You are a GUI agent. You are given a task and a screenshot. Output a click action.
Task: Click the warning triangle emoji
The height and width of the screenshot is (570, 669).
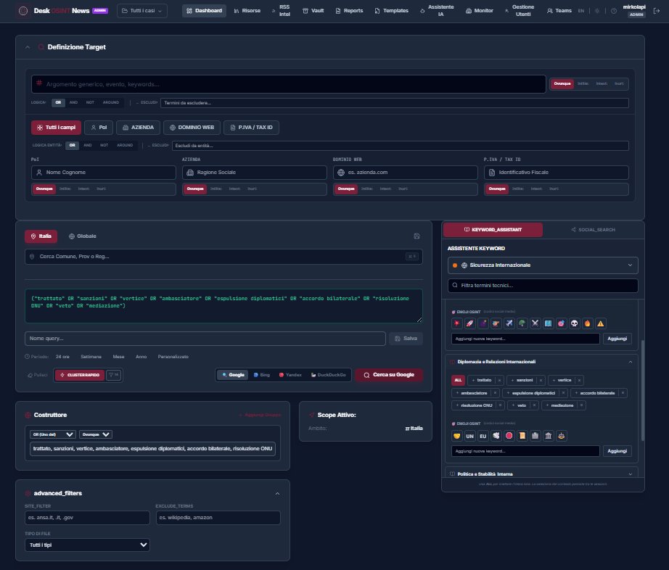point(601,323)
